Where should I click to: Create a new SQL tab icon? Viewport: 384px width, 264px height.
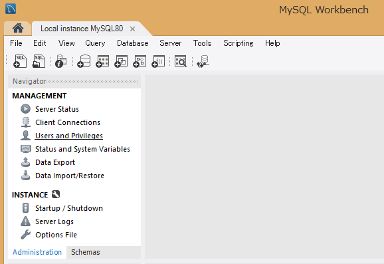coord(20,61)
